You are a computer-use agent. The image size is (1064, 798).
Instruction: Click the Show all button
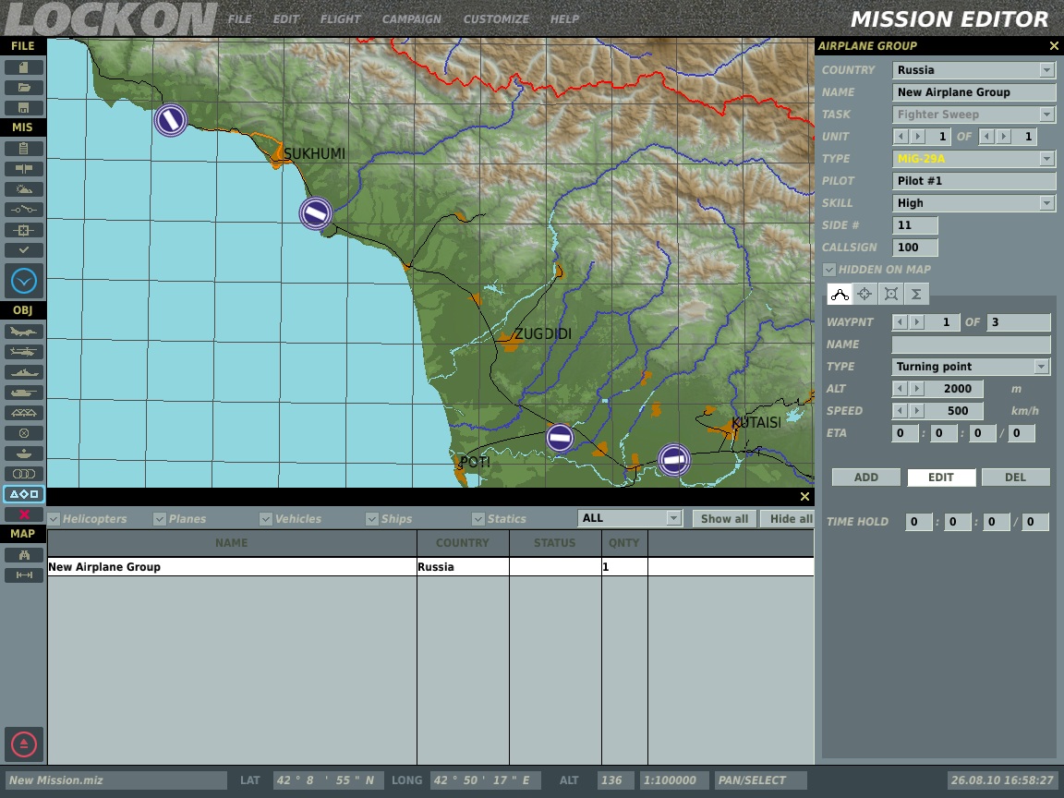724,519
